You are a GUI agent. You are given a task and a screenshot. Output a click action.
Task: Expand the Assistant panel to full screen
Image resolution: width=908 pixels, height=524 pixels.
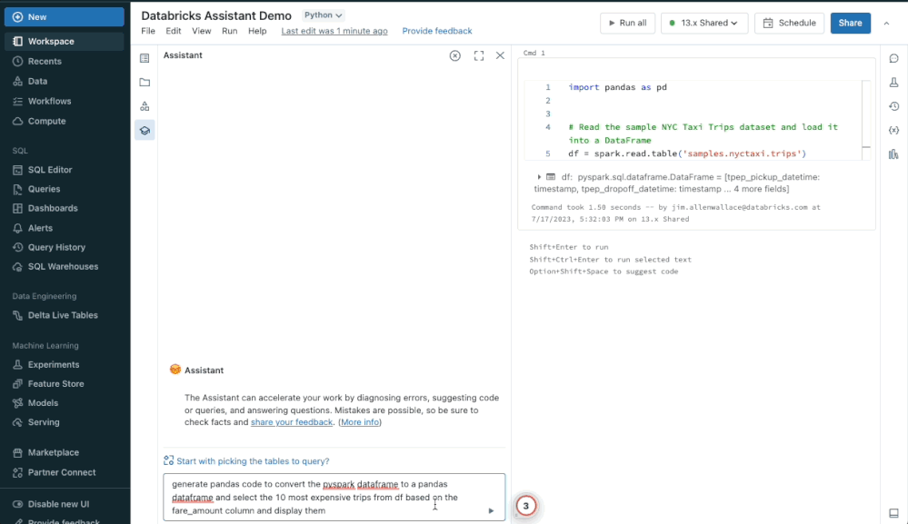(479, 55)
